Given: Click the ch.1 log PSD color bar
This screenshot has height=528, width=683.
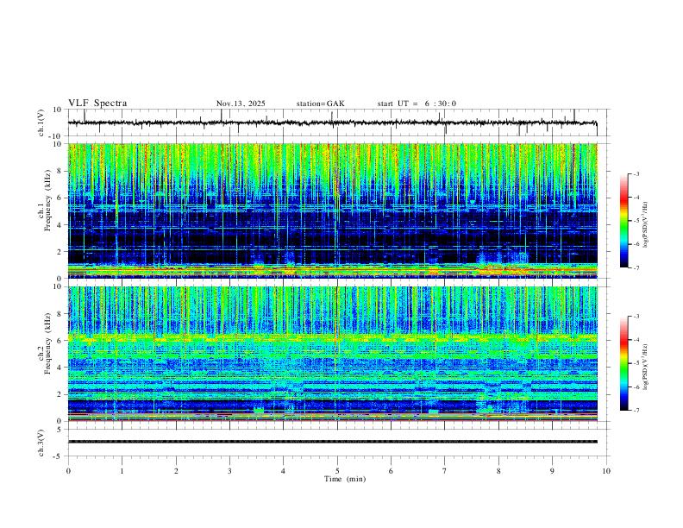Looking at the screenshot, I should click(x=623, y=221).
